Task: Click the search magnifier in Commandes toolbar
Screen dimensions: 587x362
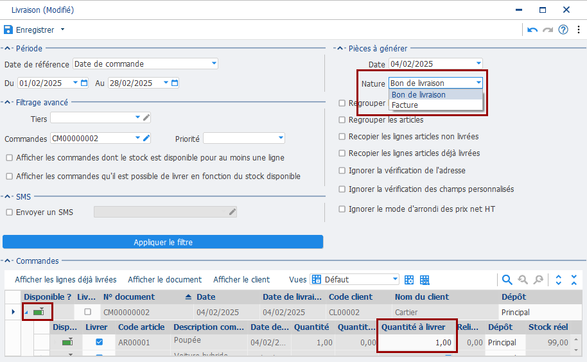Action: coord(507,280)
